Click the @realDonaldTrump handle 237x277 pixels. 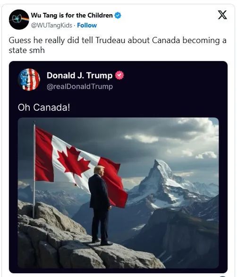coord(80,87)
